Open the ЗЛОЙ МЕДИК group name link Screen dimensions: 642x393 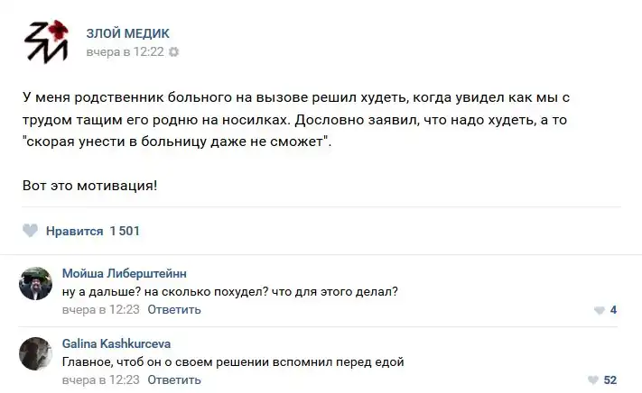click(x=127, y=33)
